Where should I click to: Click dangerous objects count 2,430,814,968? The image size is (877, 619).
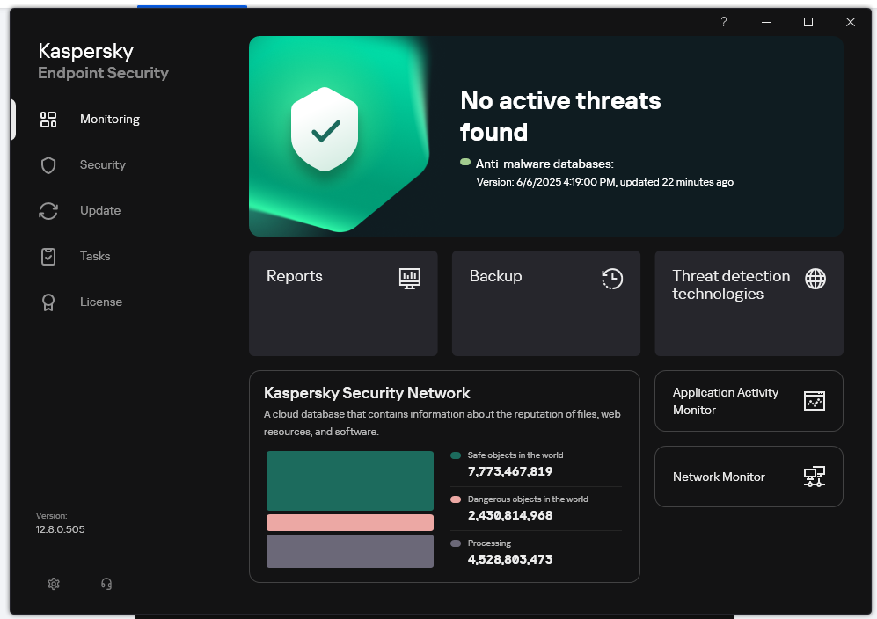[510, 515]
